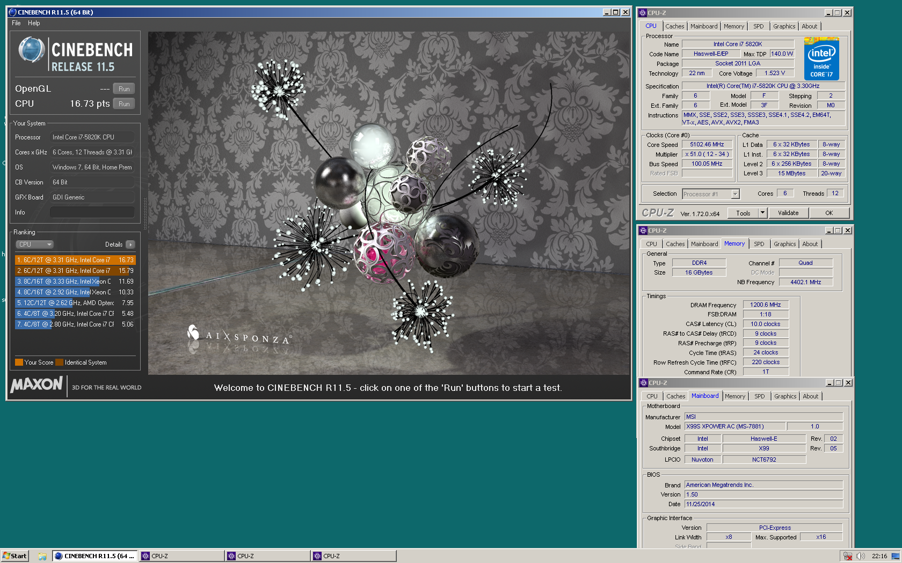Viewport: 902px width, 563px height.
Task: Click the taskbar clock showing 22:16
Action: point(879,556)
